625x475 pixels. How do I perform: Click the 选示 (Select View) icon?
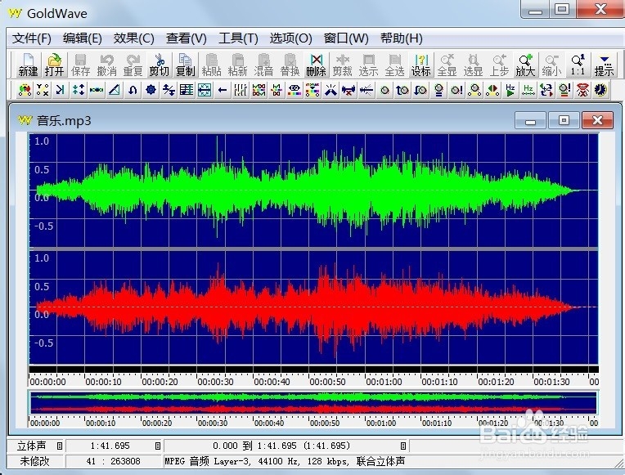368,65
